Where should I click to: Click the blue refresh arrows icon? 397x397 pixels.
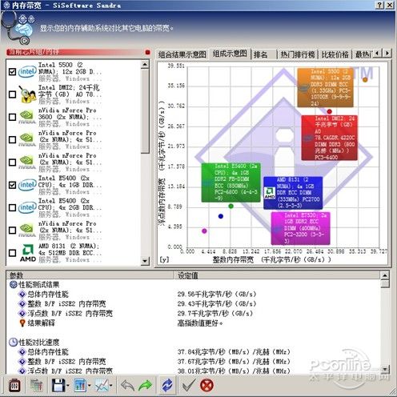pyautogui.click(x=167, y=385)
